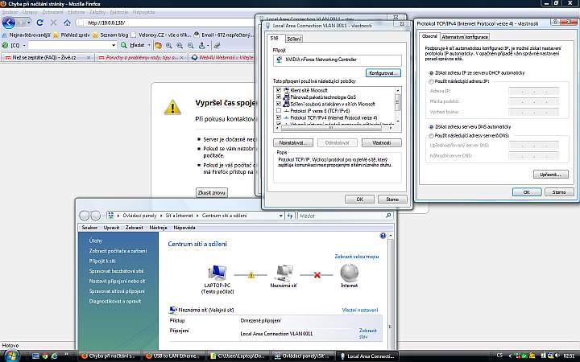Enable Protokol IP verze 6 checkbox
This screenshot has height=362, width=580.
click(279, 110)
